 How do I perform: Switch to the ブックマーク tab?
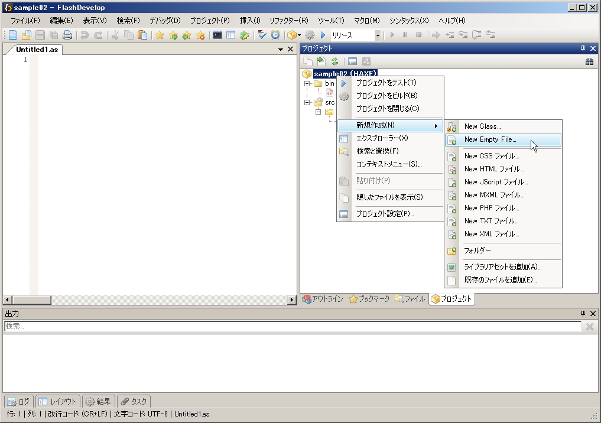tap(369, 299)
